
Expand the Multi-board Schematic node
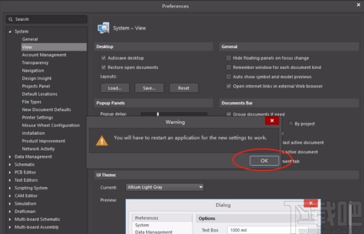point(10,219)
